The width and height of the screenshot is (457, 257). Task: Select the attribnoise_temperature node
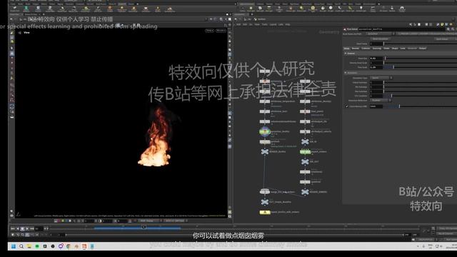[x=265, y=101]
